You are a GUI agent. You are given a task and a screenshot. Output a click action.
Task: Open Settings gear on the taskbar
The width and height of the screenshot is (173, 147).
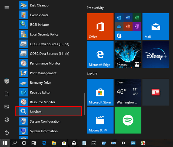click(123, 143)
